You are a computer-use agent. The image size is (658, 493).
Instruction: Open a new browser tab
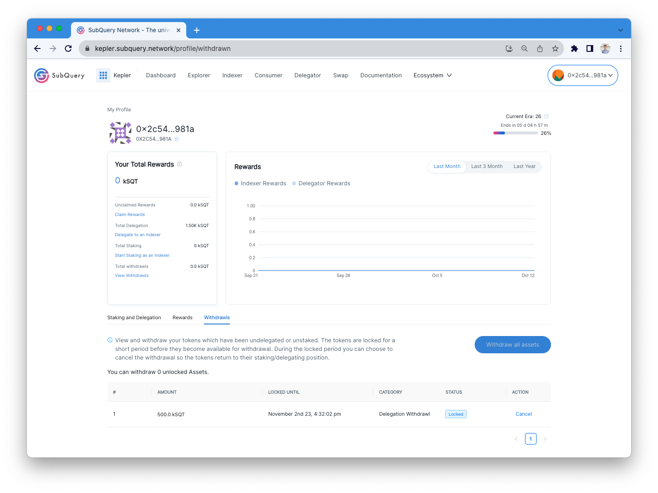tap(197, 30)
